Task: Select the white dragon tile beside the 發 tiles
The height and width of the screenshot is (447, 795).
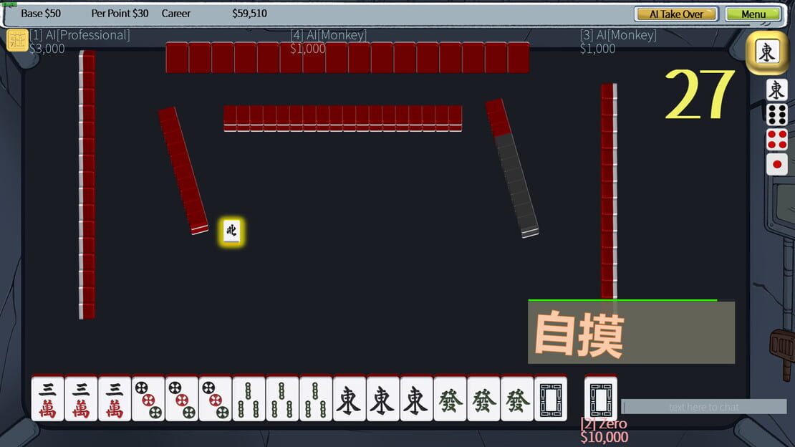Action: pyautogui.click(x=550, y=399)
